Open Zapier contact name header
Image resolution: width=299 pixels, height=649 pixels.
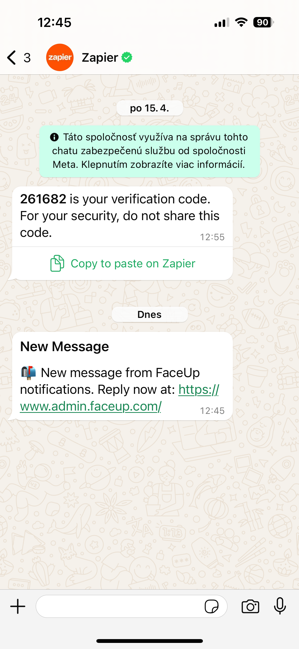pos(100,57)
